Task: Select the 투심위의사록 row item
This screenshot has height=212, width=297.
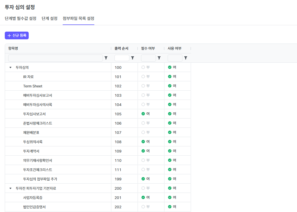Action: [33, 142]
